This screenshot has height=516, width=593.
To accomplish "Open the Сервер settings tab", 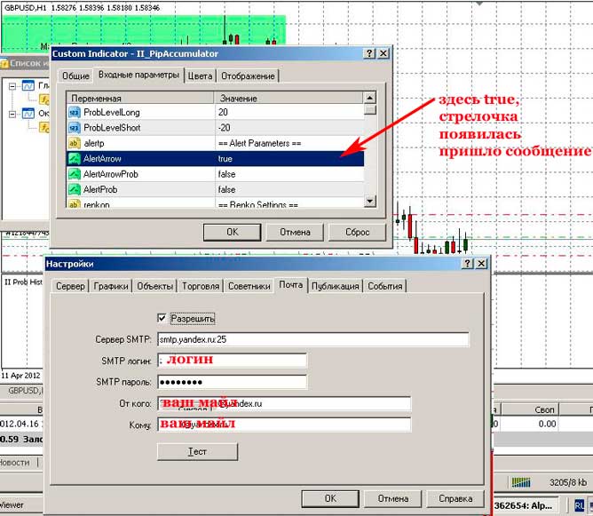I will tap(70, 286).
